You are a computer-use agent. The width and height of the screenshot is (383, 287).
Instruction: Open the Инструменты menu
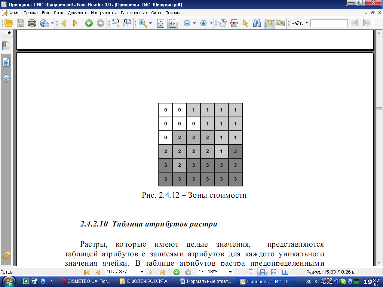(104, 13)
